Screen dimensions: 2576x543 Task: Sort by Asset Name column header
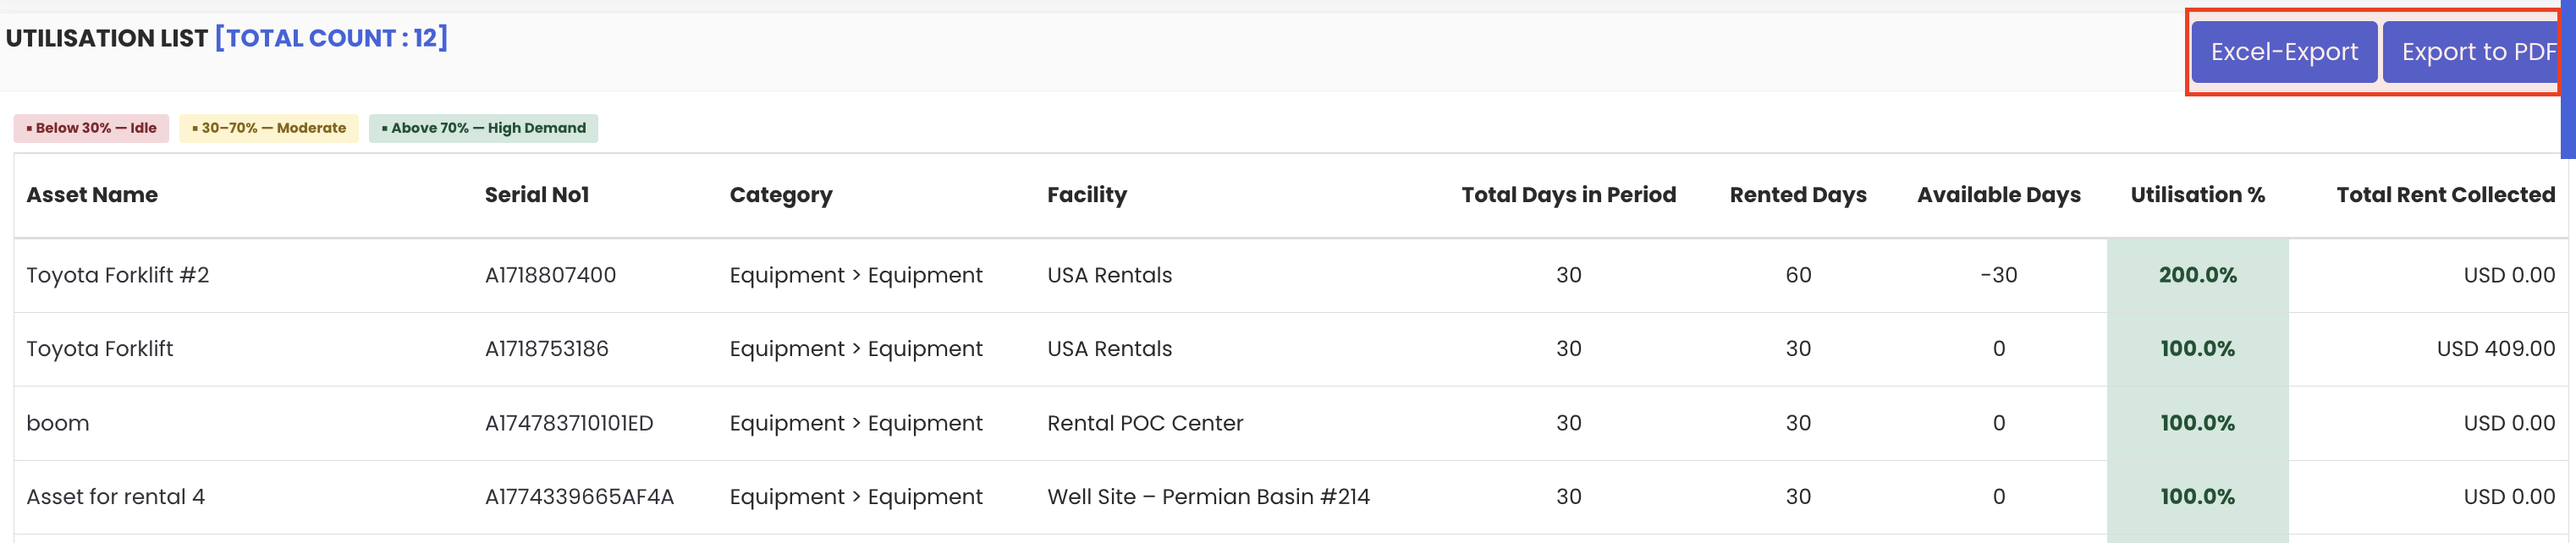(x=92, y=195)
